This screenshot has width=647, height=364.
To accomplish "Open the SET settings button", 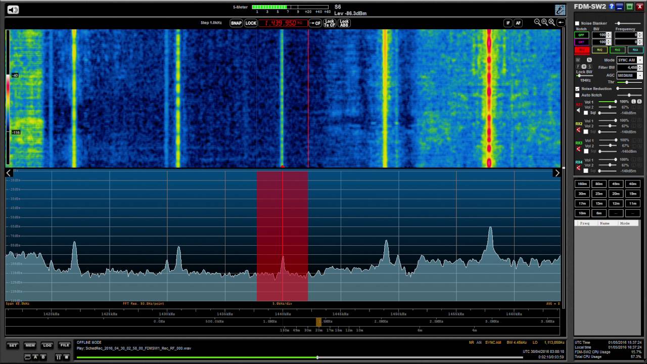I will pyautogui.click(x=13, y=345).
